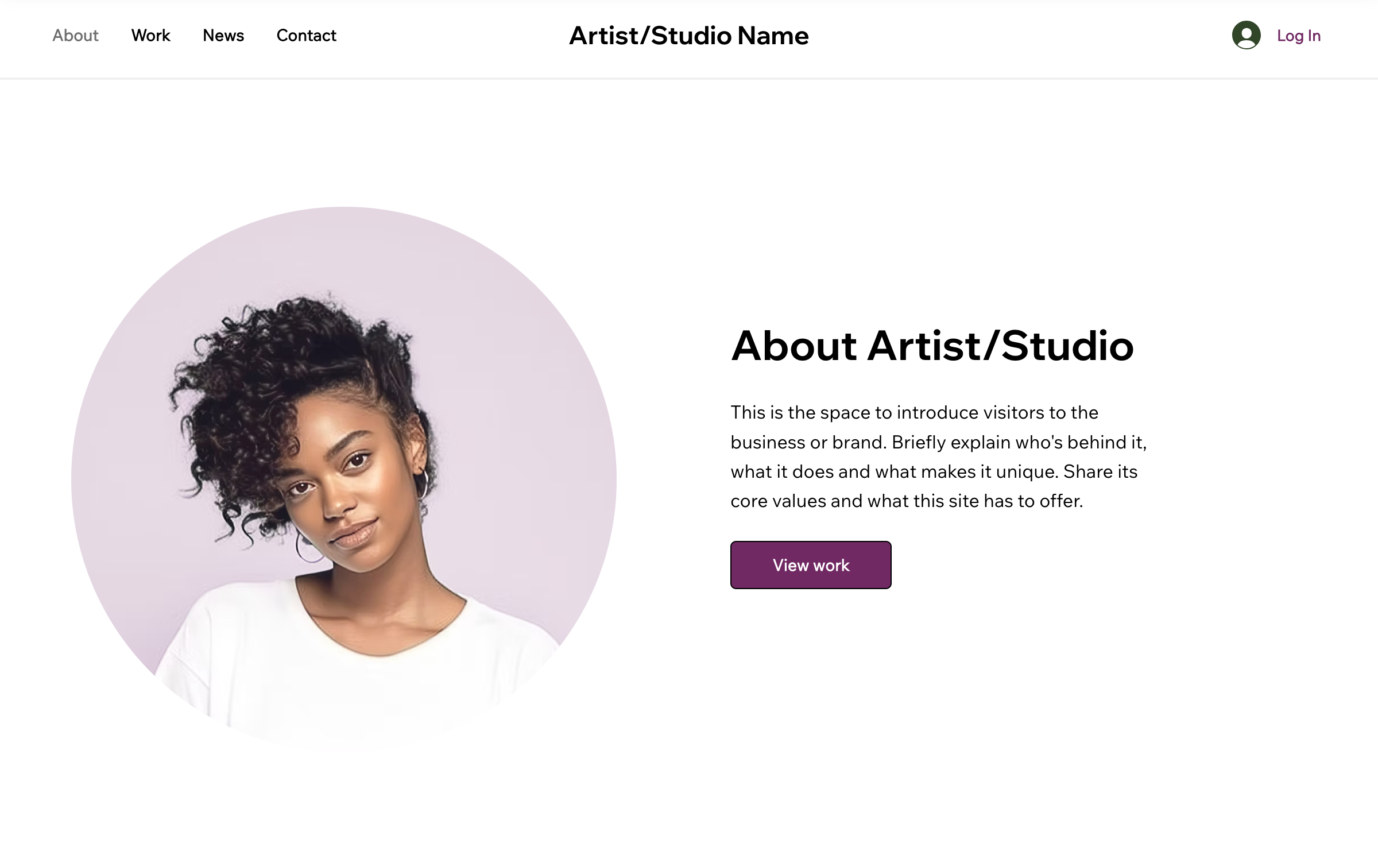Click the About Artist/Studio heading

point(932,346)
